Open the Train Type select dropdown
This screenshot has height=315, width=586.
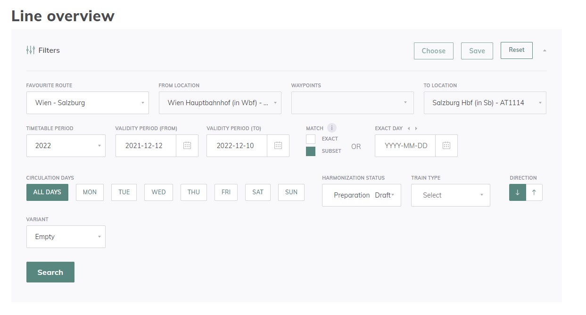(x=450, y=195)
